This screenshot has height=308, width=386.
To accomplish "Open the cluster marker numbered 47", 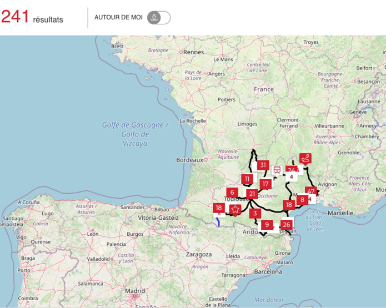I will (x=310, y=192).
